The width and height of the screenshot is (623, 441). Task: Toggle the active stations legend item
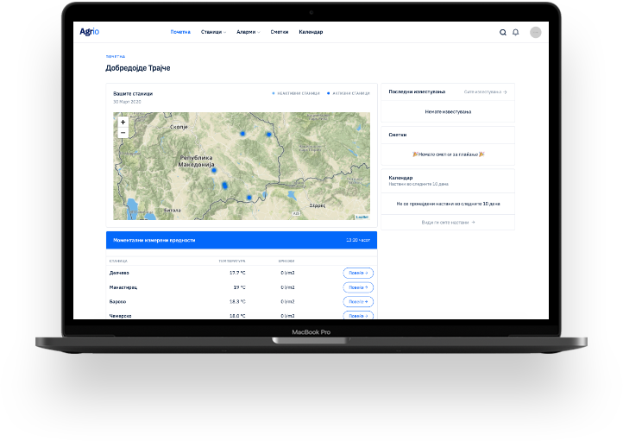click(x=349, y=93)
